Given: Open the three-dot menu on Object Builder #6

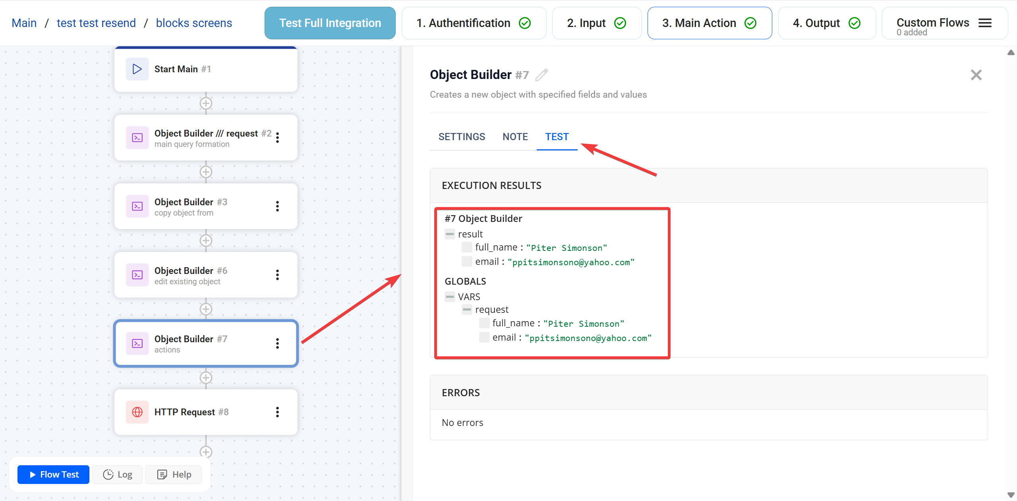Looking at the screenshot, I should click(277, 275).
